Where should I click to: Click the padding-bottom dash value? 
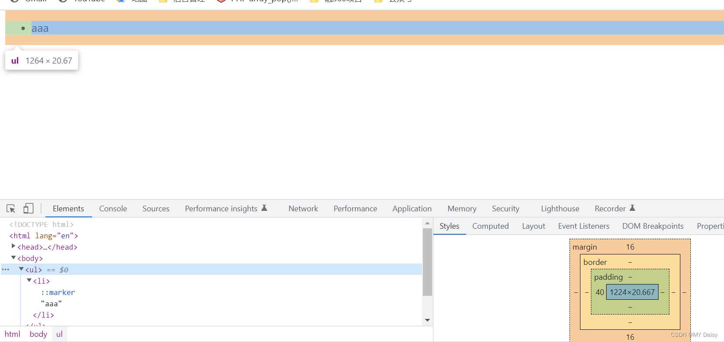pos(630,307)
